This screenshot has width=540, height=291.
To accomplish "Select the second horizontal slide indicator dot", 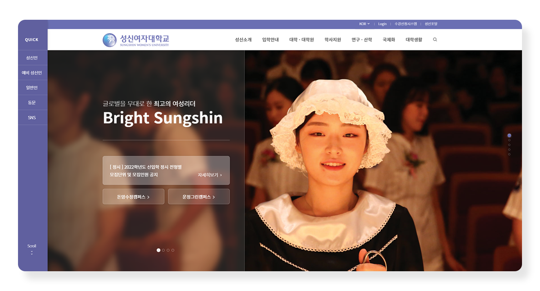I will (x=163, y=250).
